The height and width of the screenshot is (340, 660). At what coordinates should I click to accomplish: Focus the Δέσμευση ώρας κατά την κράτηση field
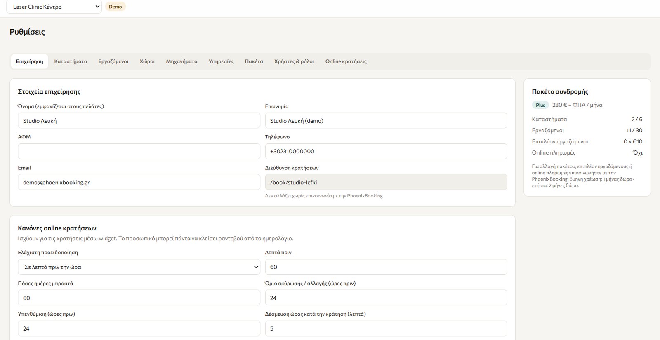(x=386, y=328)
